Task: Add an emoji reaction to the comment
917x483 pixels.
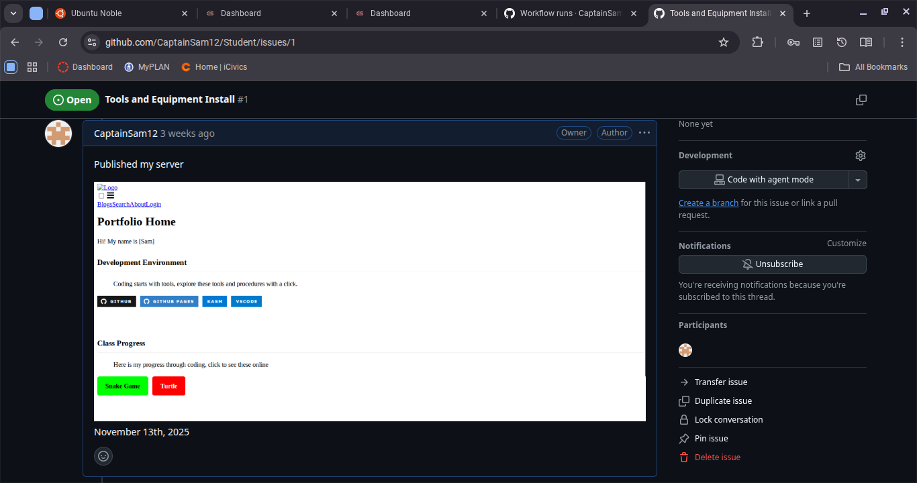Action: click(103, 456)
